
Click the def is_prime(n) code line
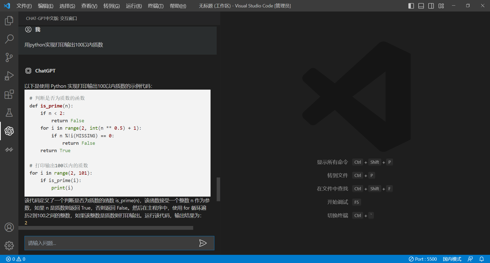[x=51, y=106]
